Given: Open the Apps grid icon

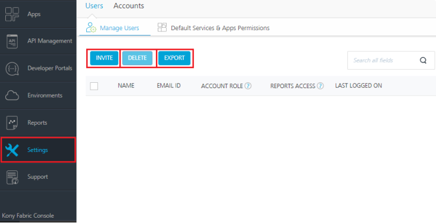Looking at the screenshot, I should click(x=12, y=14).
